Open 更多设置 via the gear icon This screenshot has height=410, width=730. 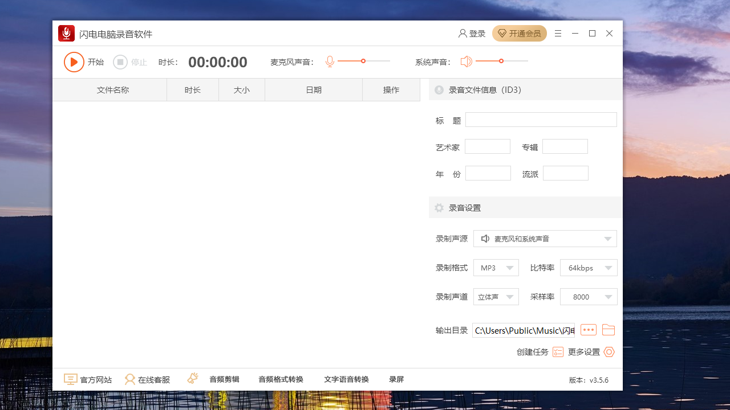(609, 352)
